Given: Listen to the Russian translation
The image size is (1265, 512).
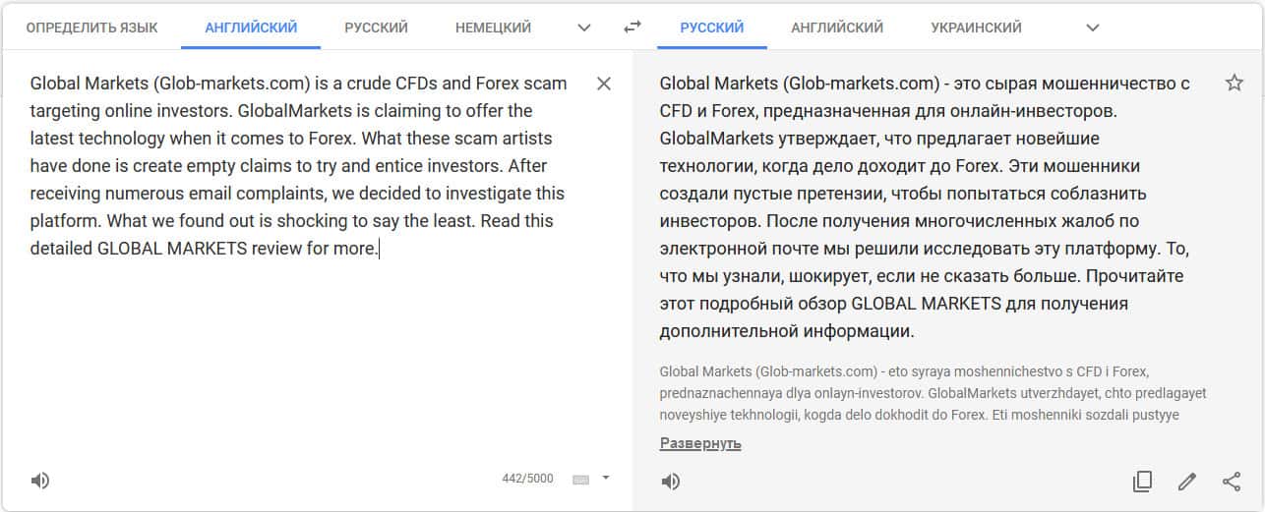Looking at the screenshot, I should [670, 482].
